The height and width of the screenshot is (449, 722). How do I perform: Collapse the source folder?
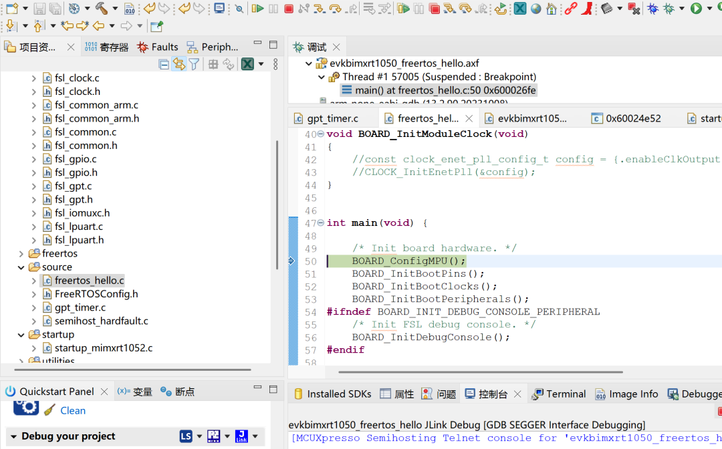coord(21,267)
